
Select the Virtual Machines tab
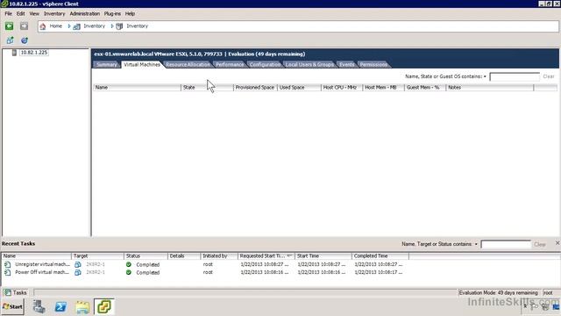pos(142,64)
